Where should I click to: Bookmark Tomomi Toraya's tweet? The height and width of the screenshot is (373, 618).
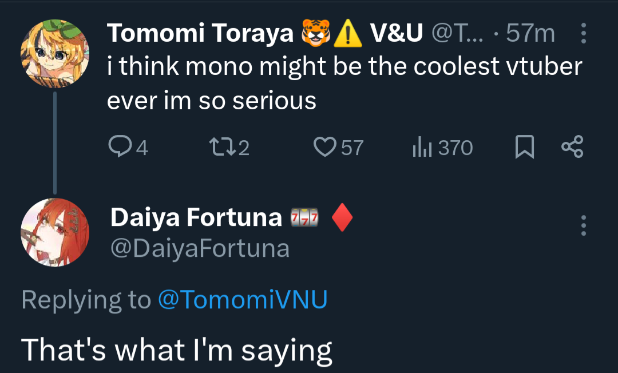coord(525,148)
